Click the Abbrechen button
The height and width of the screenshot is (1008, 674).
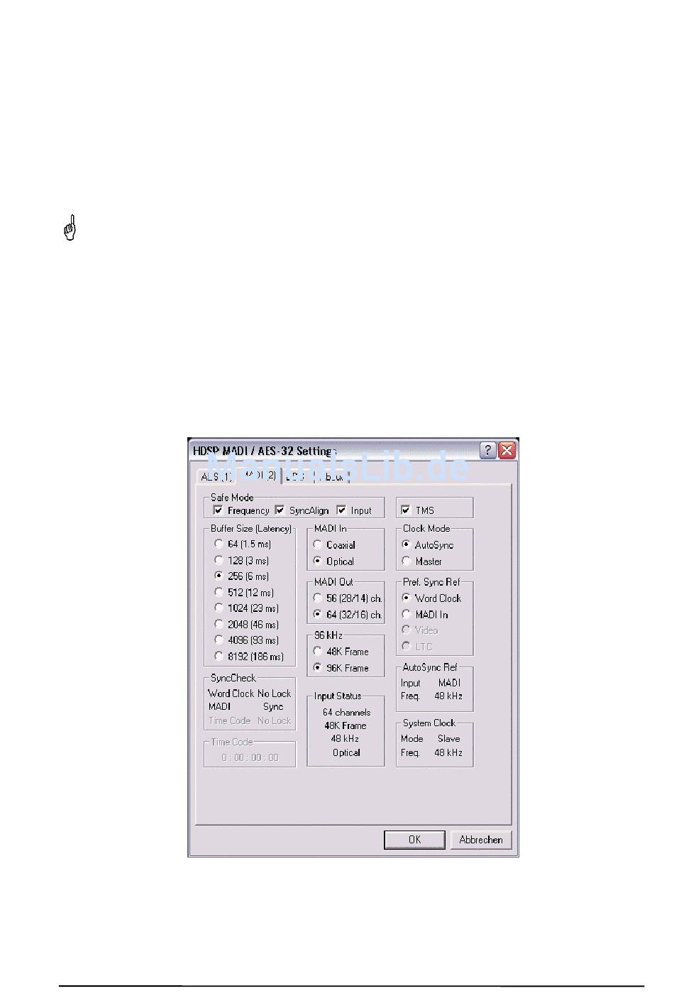pos(481,840)
